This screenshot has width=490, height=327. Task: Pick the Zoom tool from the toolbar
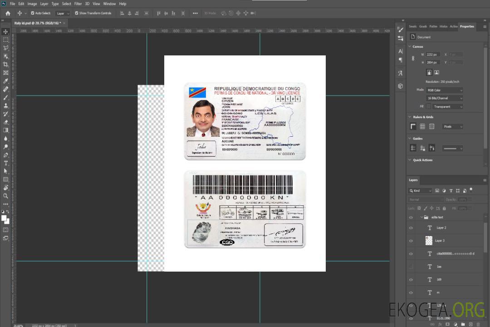[6, 196]
